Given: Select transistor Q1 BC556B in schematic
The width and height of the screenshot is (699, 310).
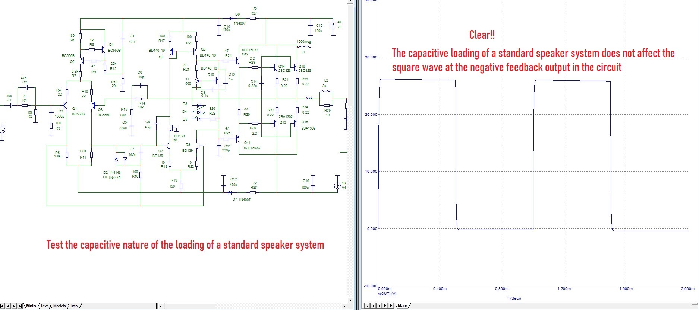Looking at the screenshot, I should click(x=66, y=106).
